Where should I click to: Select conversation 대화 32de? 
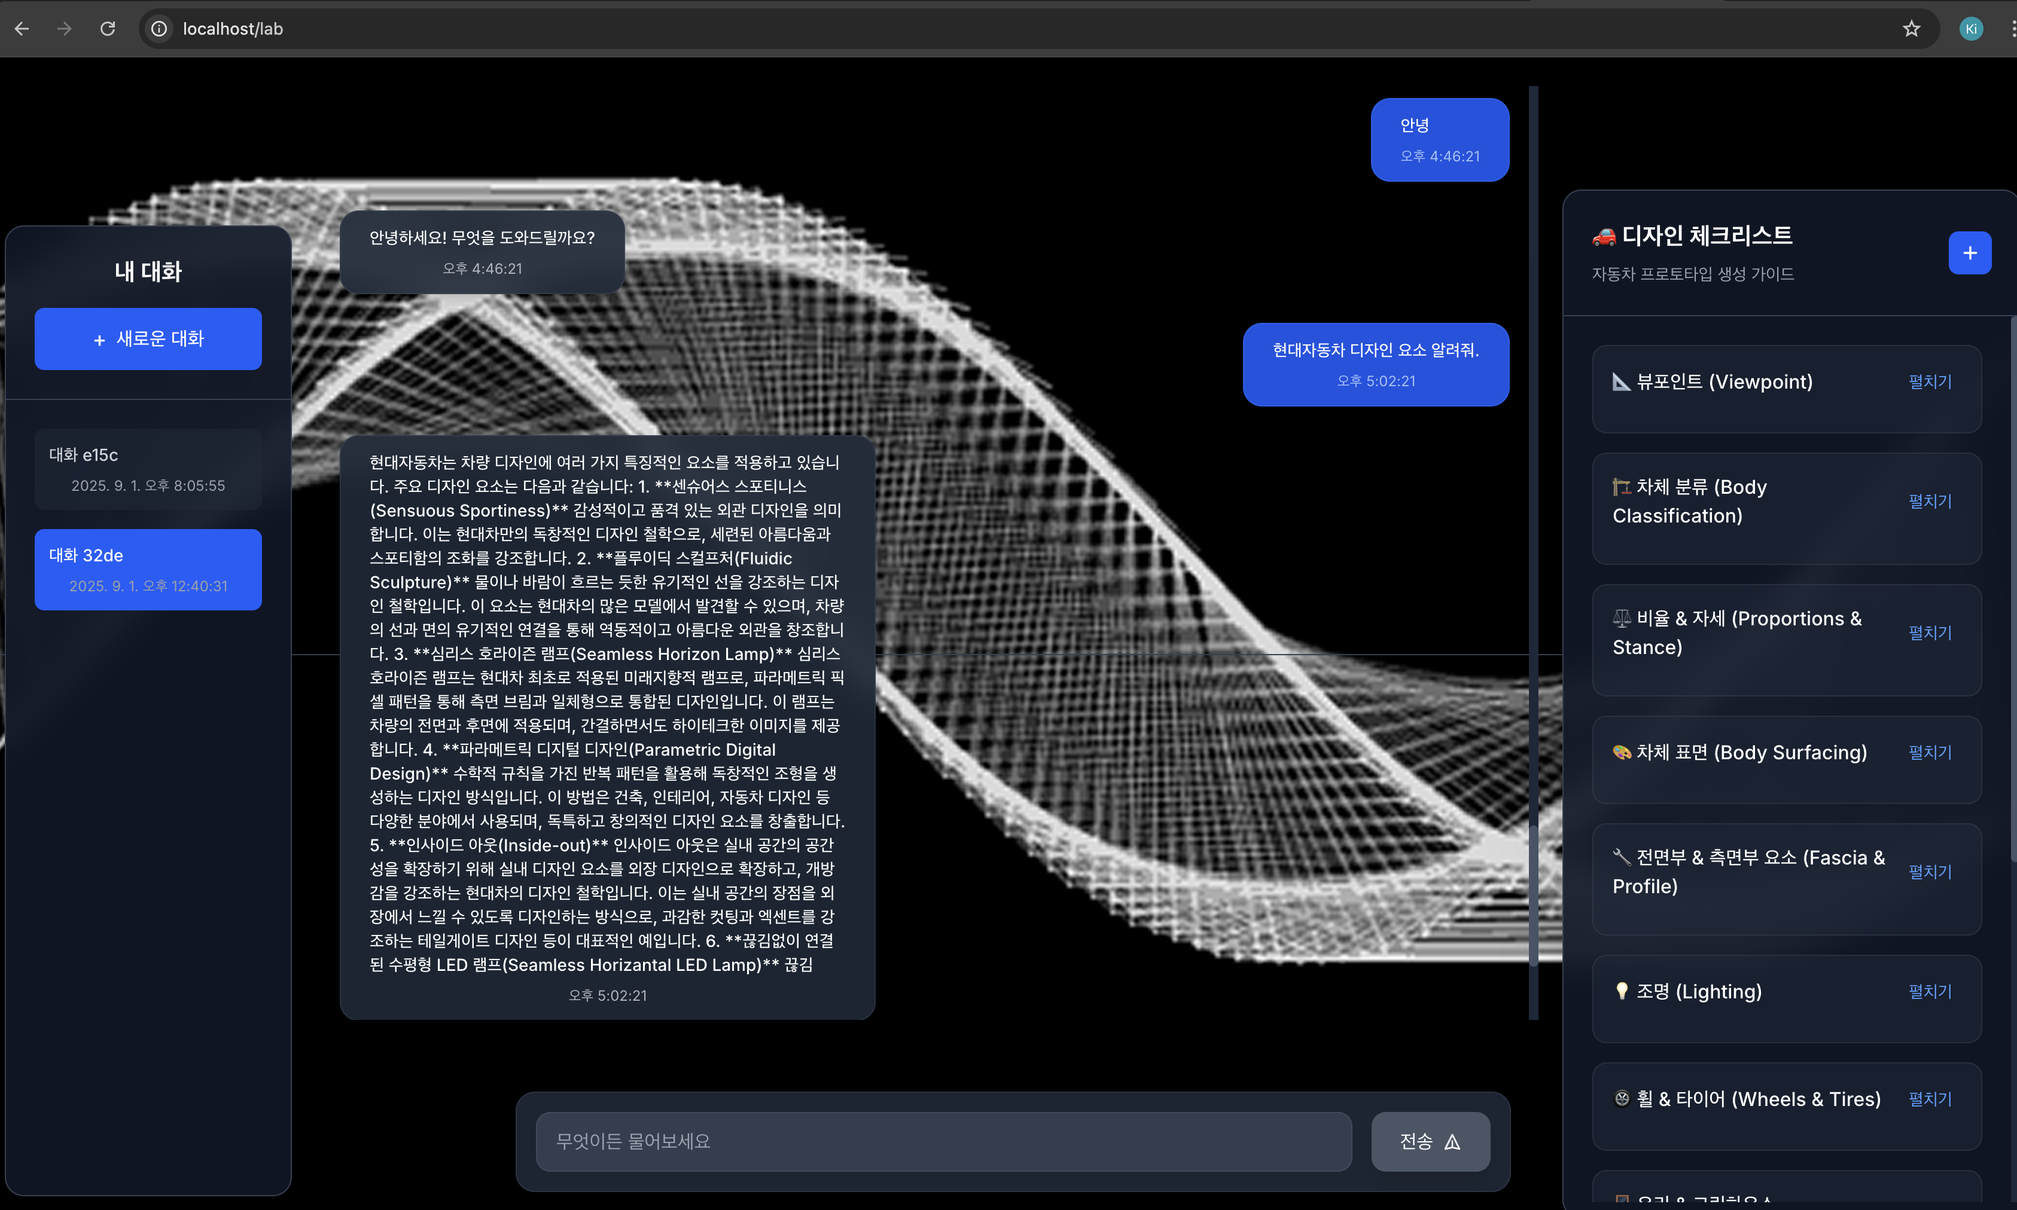click(148, 569)
